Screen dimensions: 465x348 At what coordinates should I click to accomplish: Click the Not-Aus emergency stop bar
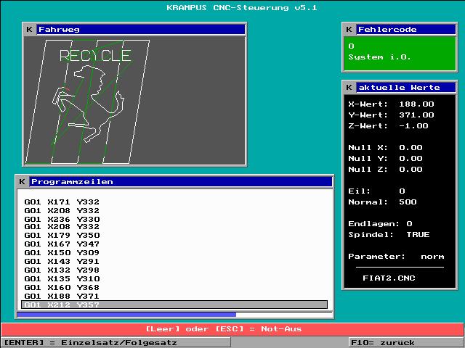click(232, 329)
